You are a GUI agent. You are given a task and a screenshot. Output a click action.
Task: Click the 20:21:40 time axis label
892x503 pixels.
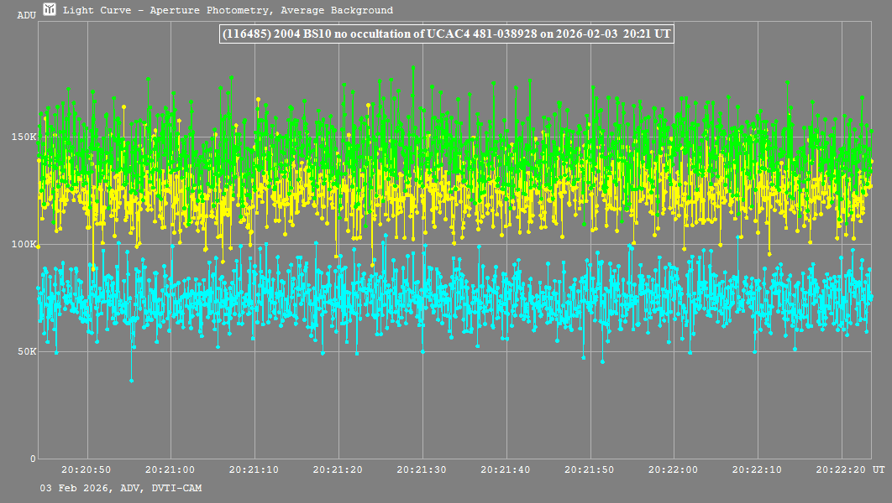(x=506, y=471)
